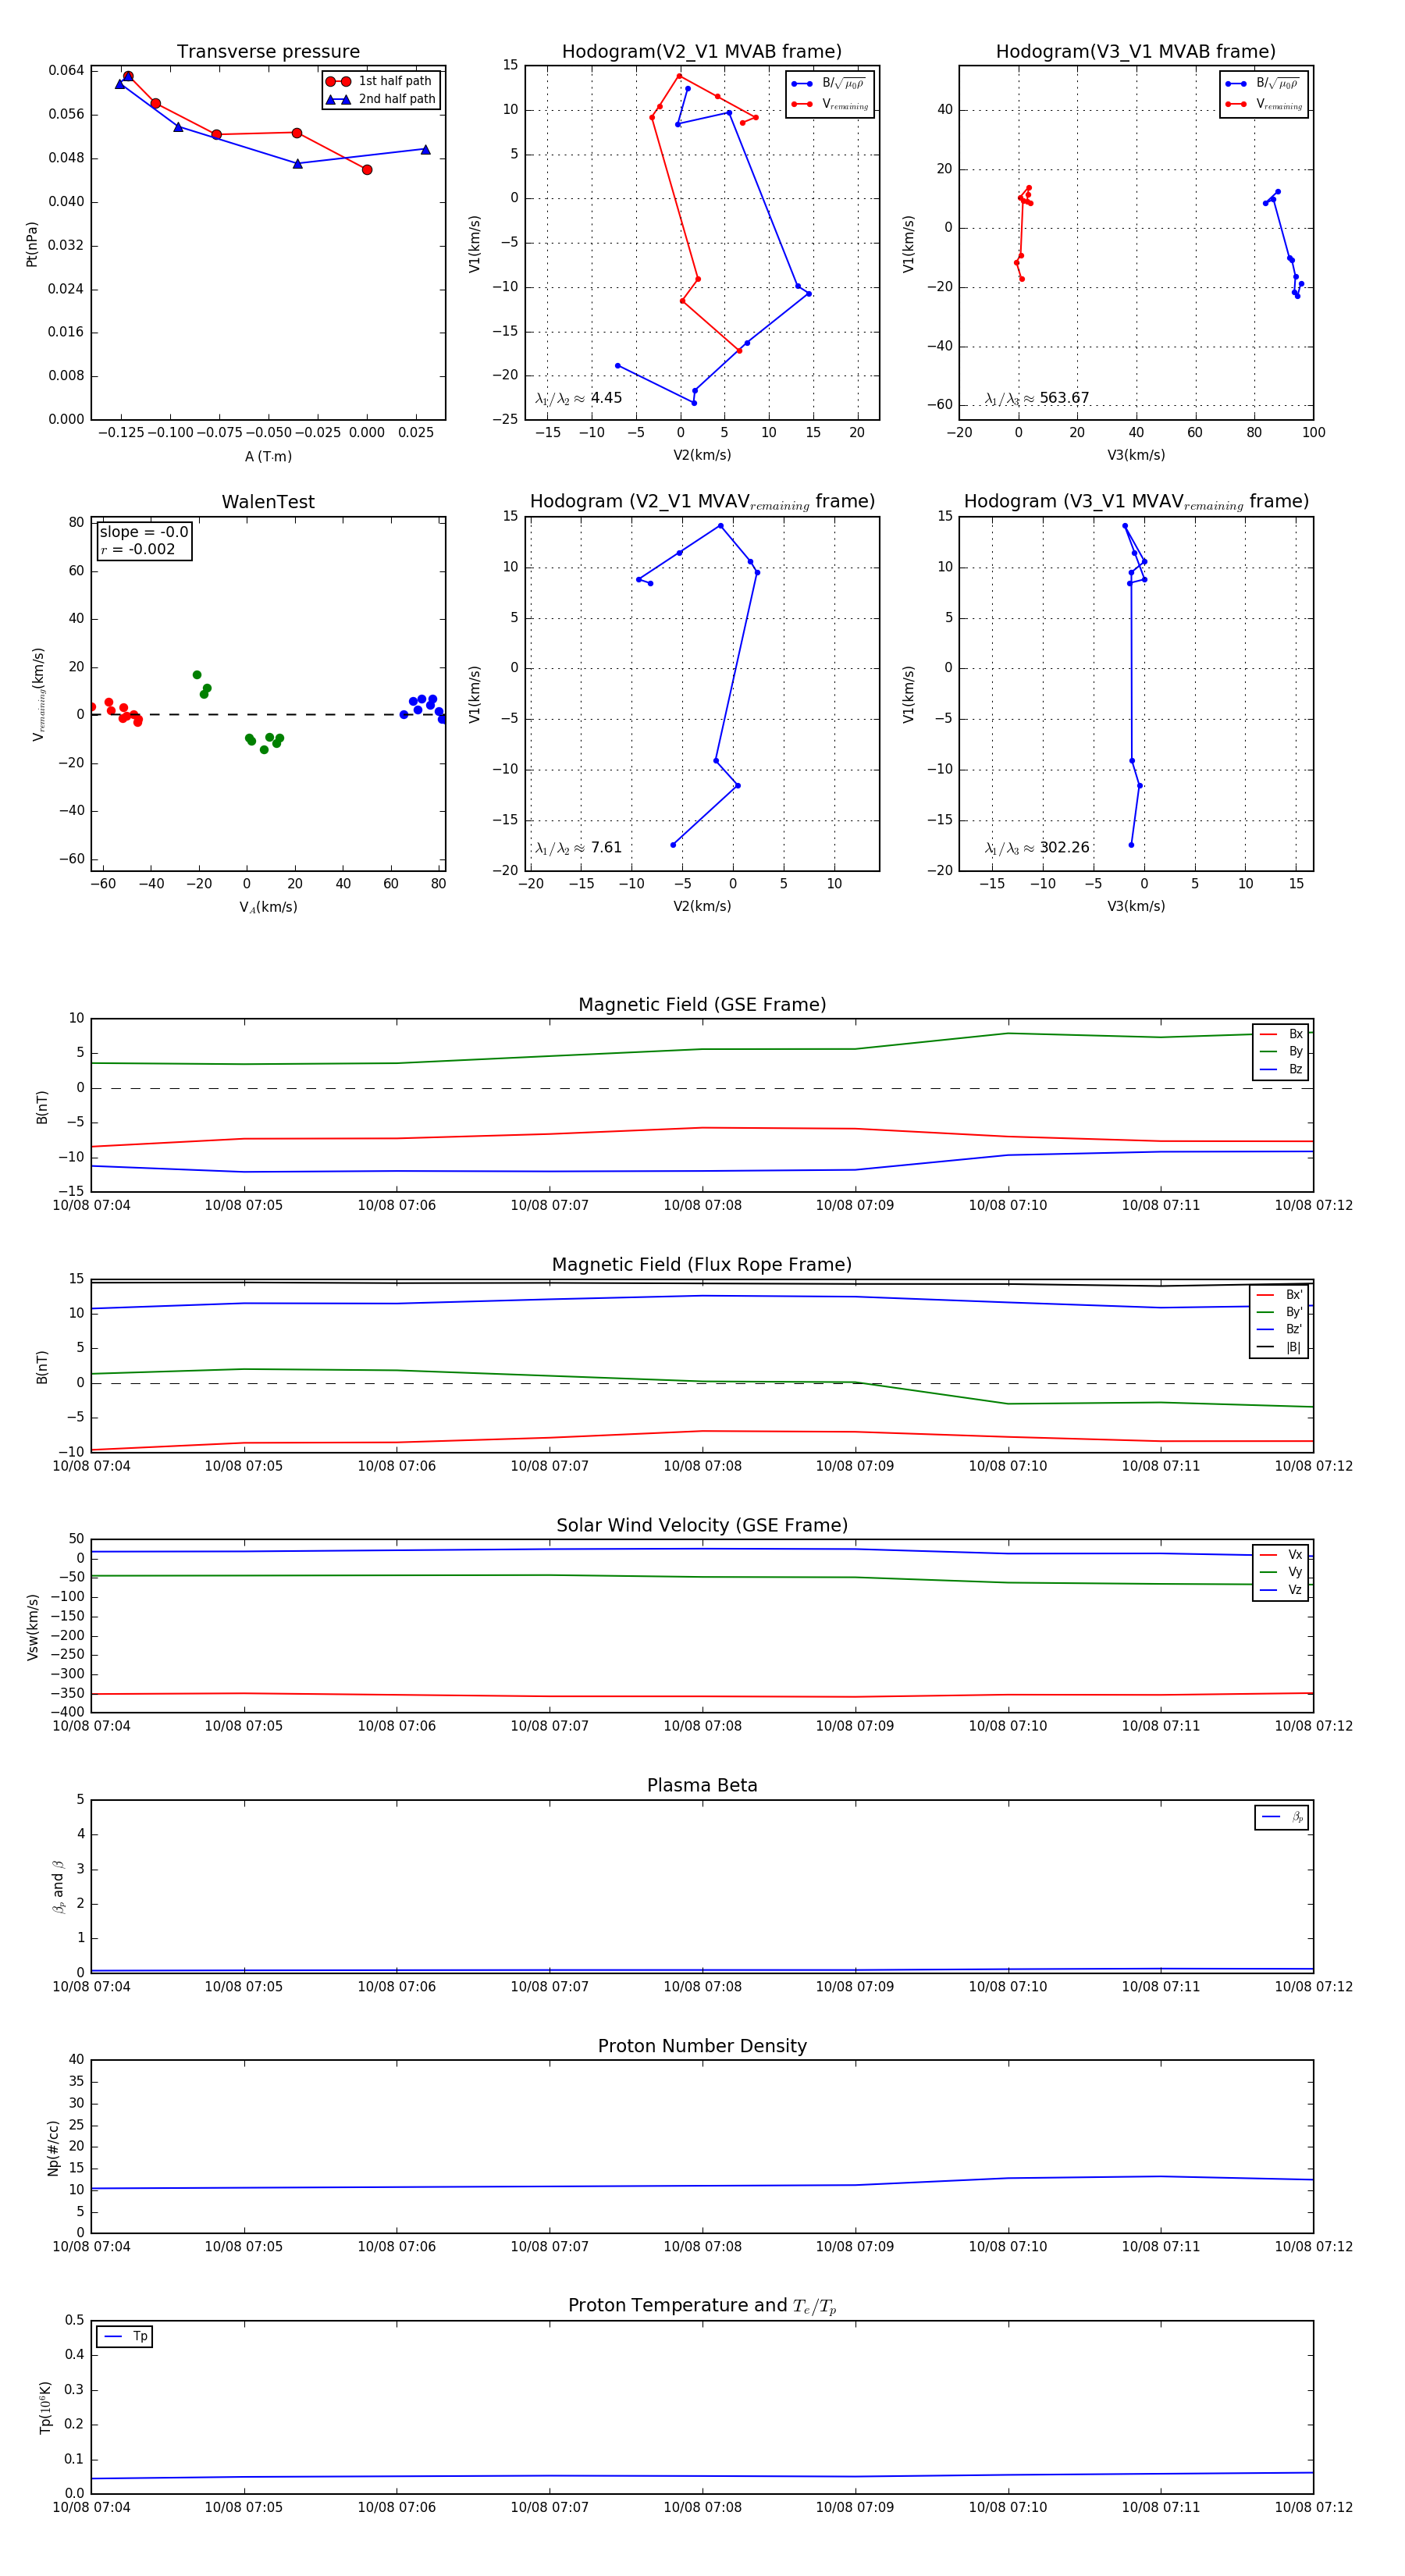Select 'Vy' in the solar wind legend

(1282, 1572)
